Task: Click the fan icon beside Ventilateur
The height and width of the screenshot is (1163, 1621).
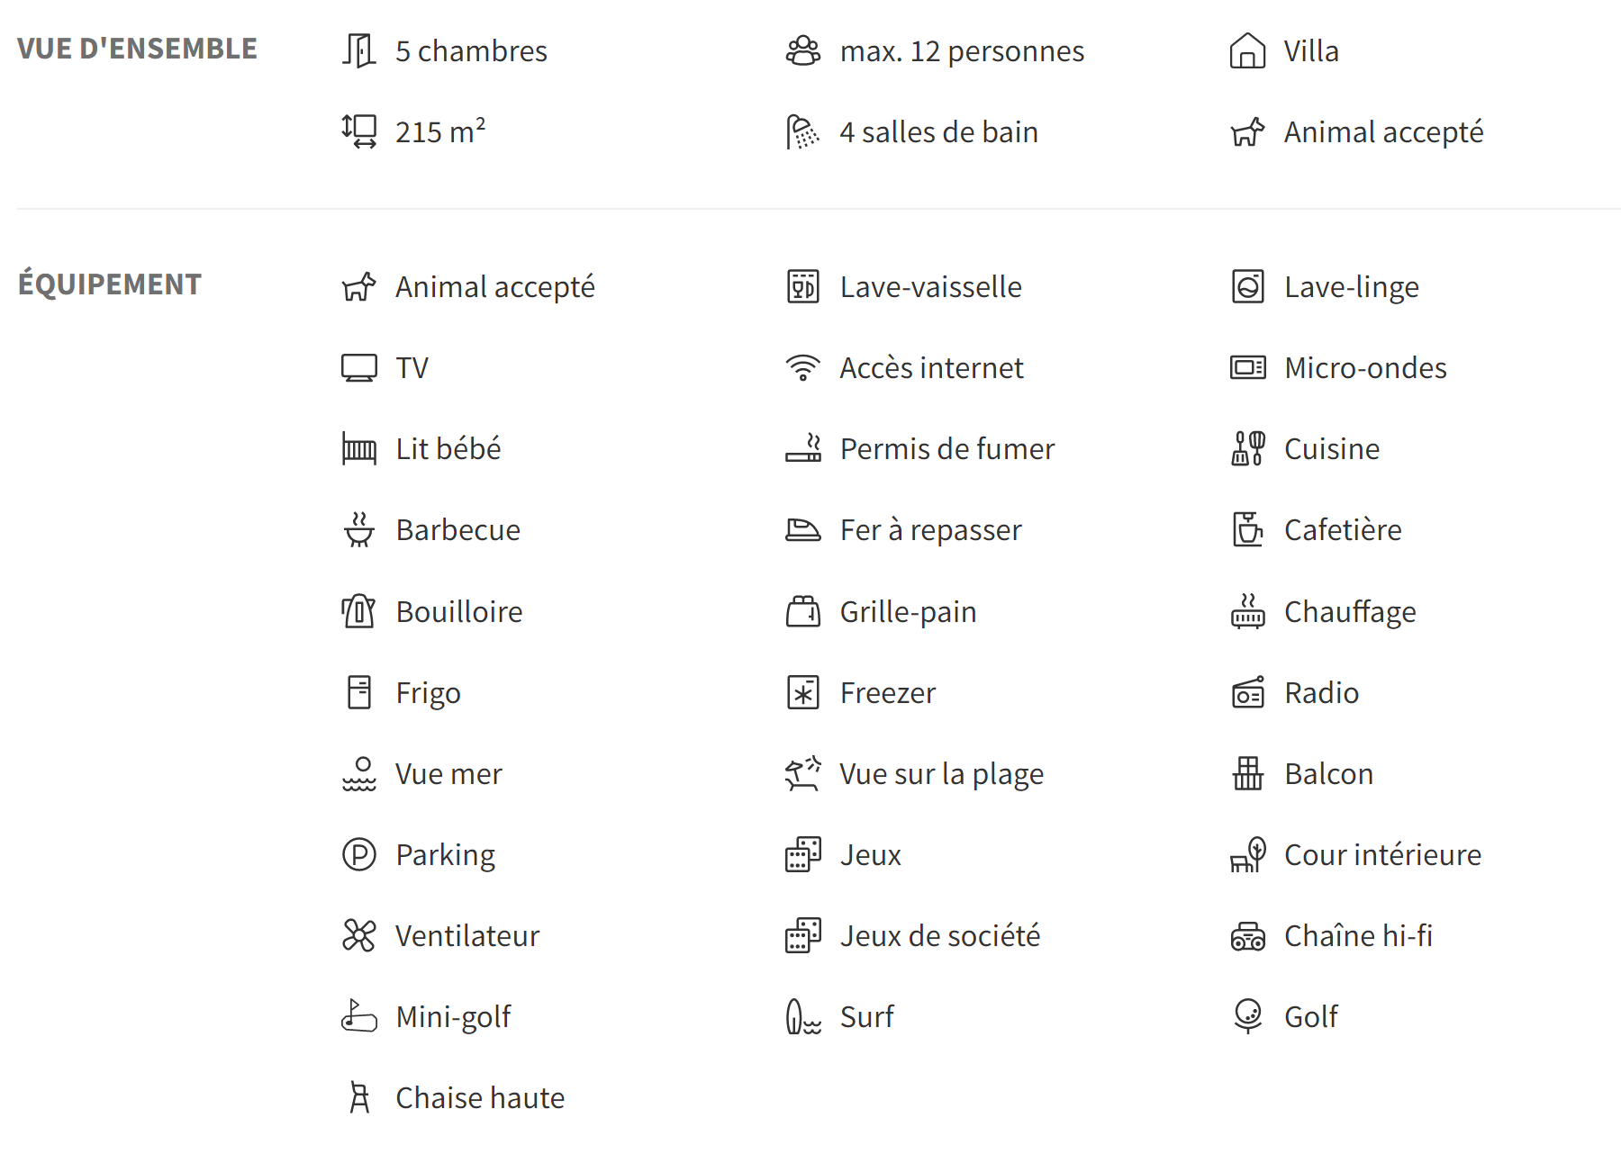Action: tap(358, 935)
